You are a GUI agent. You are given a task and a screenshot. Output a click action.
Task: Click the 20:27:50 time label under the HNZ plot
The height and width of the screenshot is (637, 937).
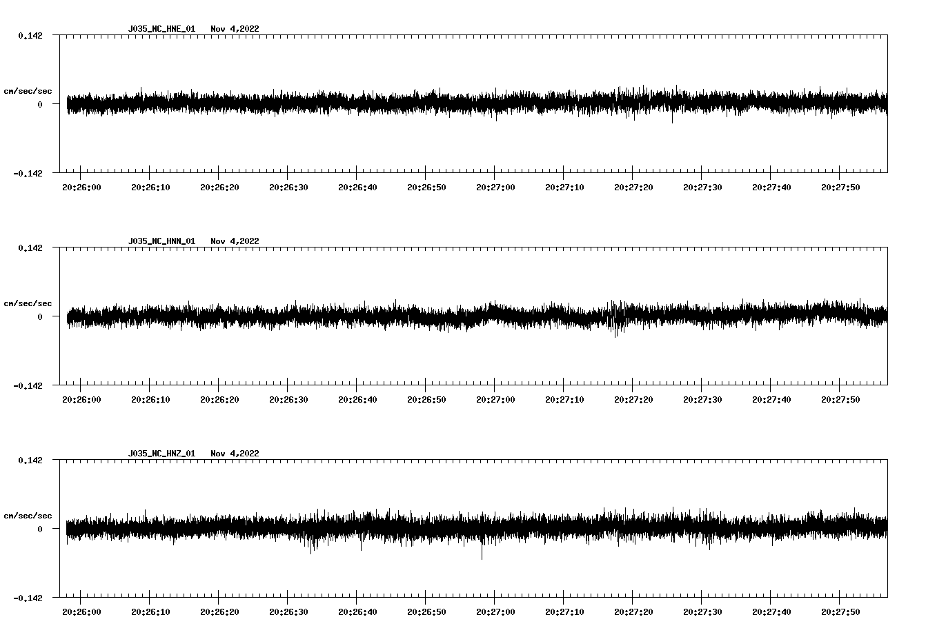[x=840, y=612]
